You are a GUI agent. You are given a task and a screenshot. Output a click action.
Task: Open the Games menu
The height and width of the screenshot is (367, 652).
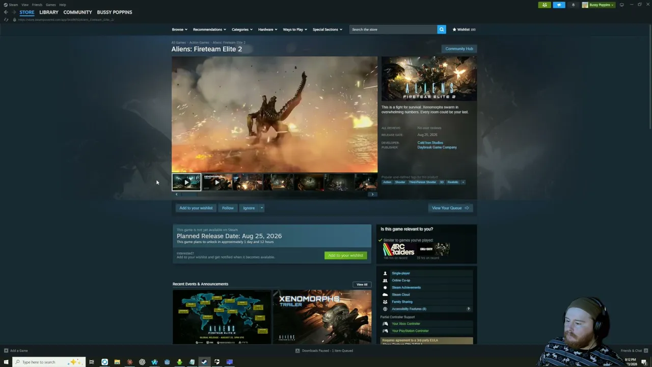[50, 5]
